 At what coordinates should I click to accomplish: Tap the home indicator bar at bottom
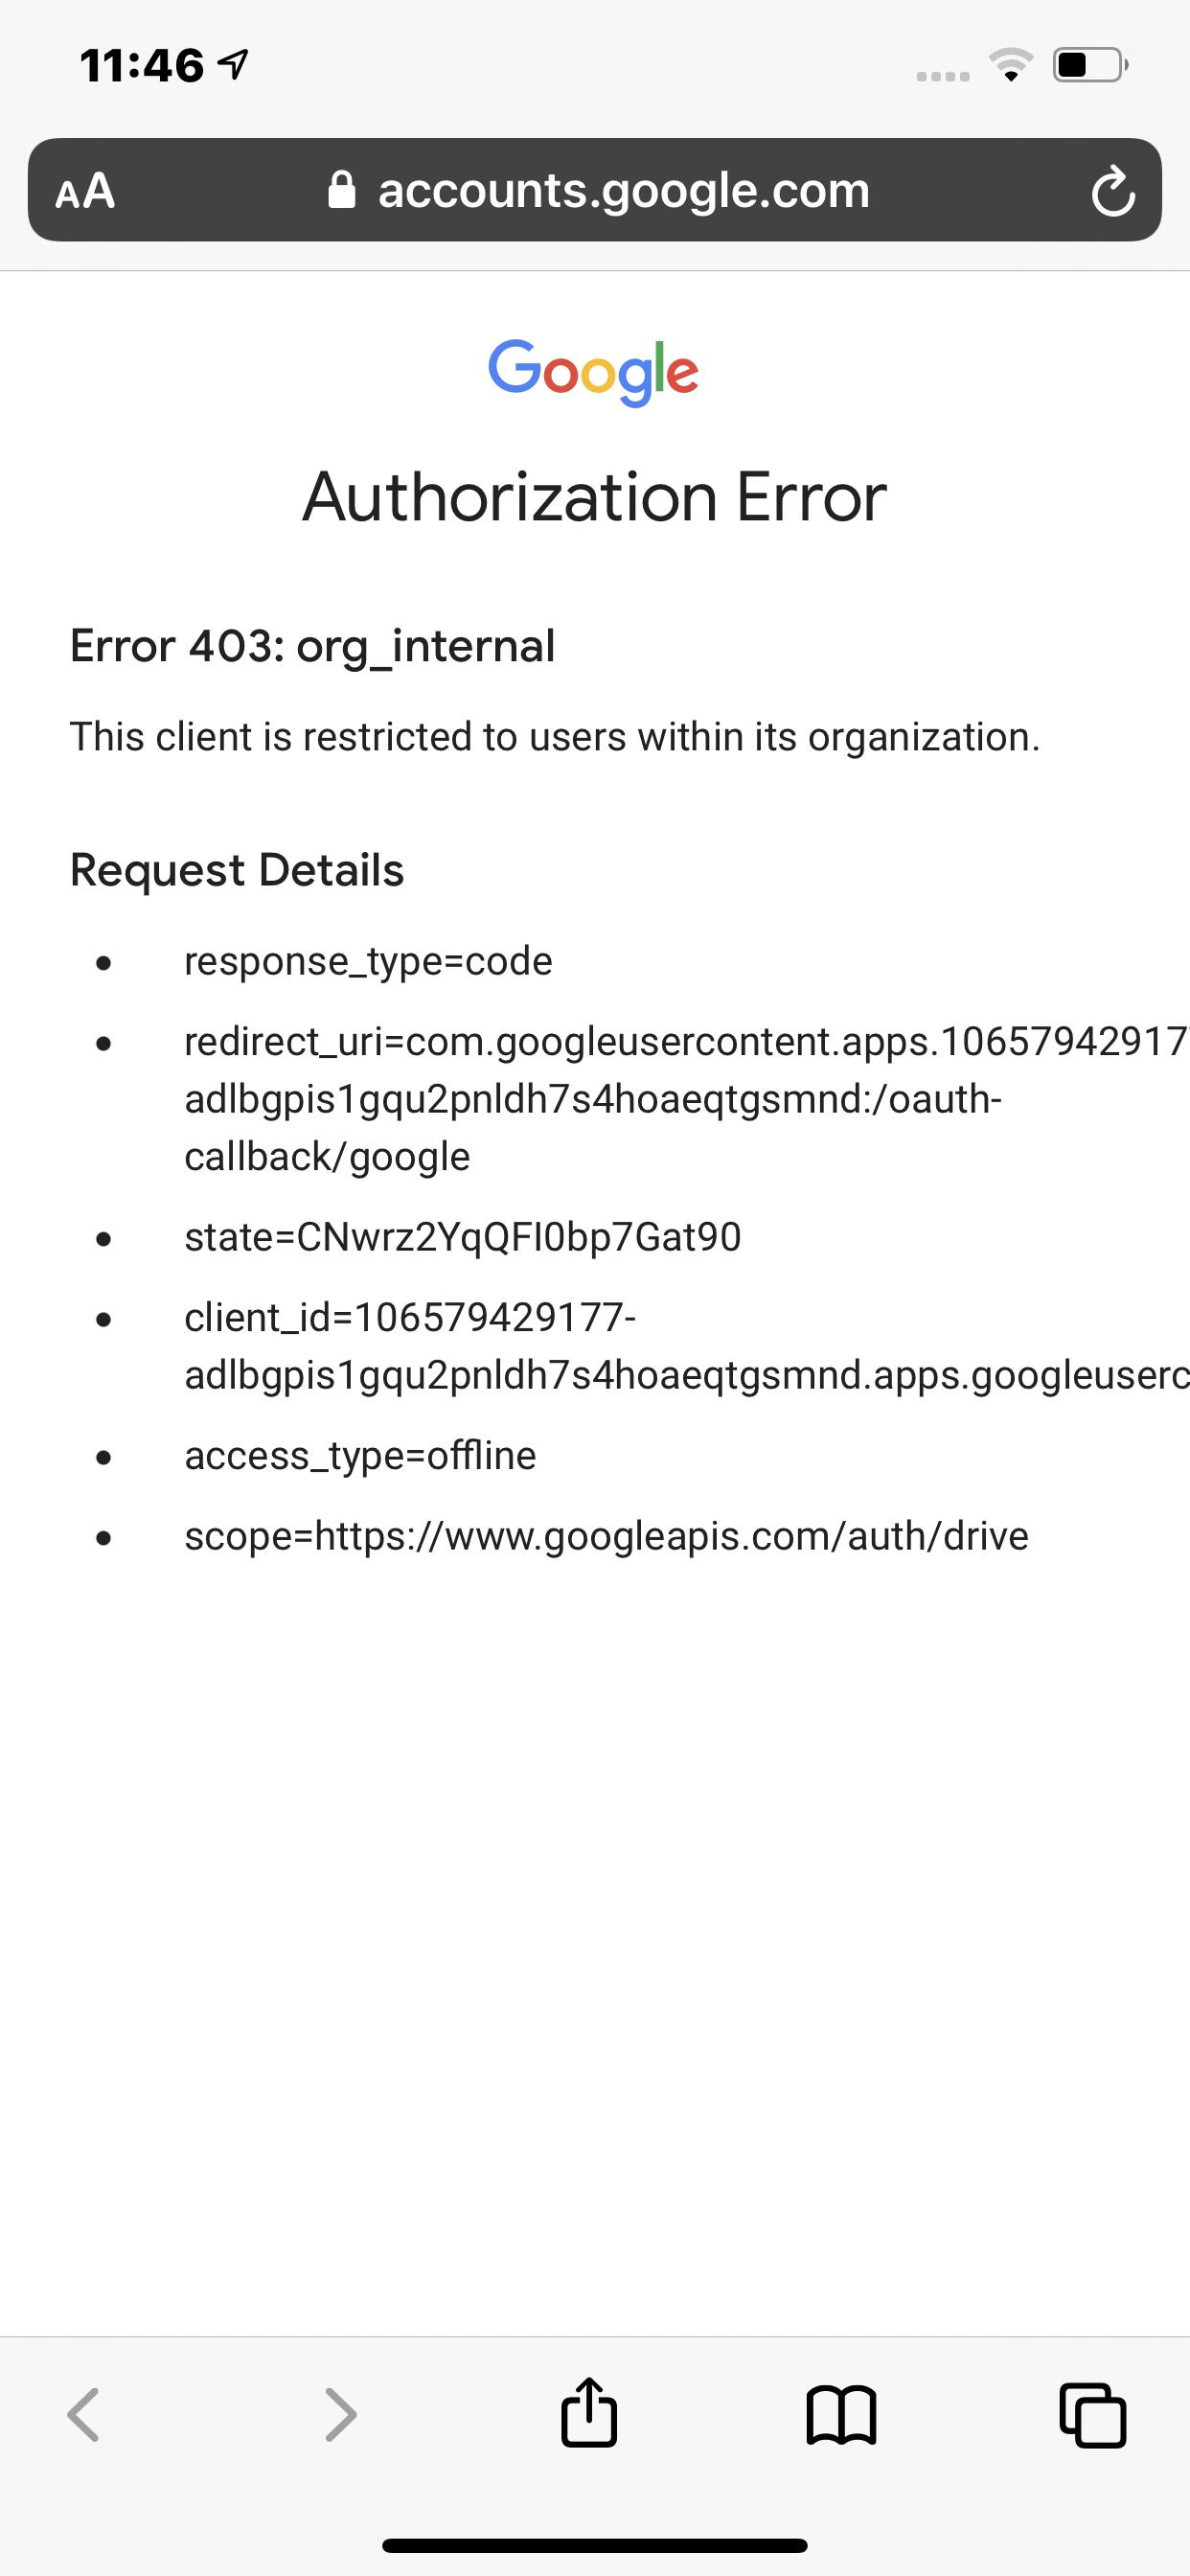[x=595, y=2543]
